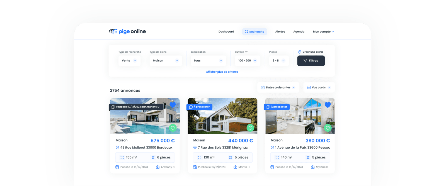Open Dates croissantes sort dropdown
446x186 pixels.
(278, 87)
